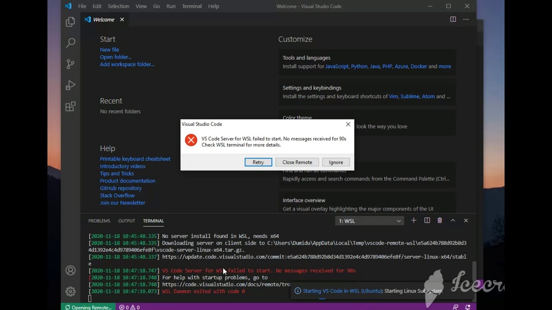Select the TERMINAL panel tab
Viewport: 552px width, 310px height.
point(153,221)
